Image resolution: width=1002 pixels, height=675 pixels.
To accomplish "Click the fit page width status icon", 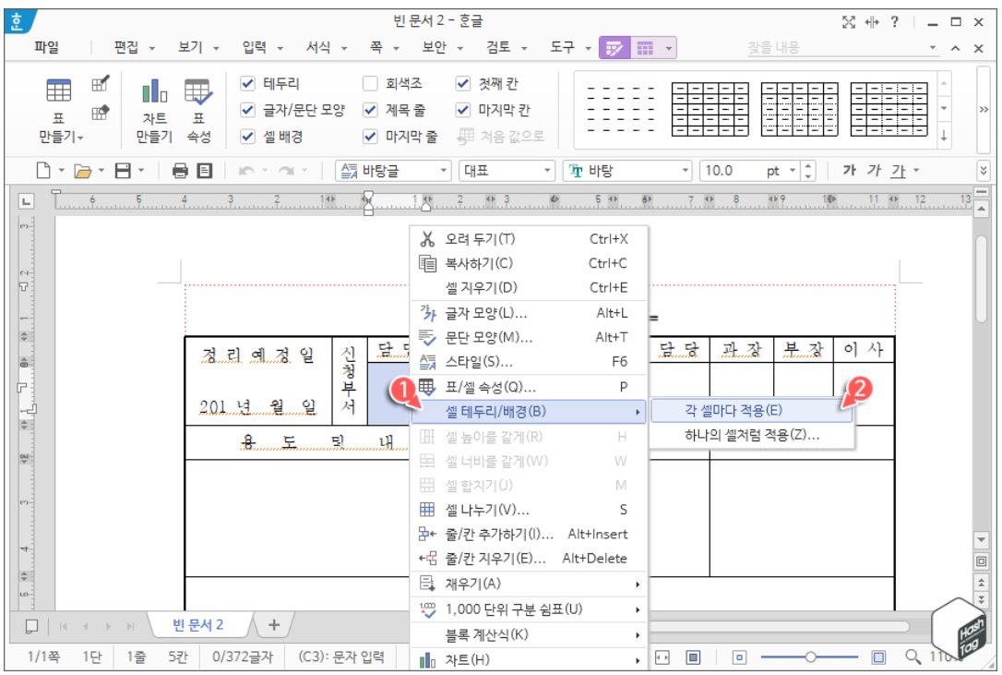I will [x=662, y=657].
